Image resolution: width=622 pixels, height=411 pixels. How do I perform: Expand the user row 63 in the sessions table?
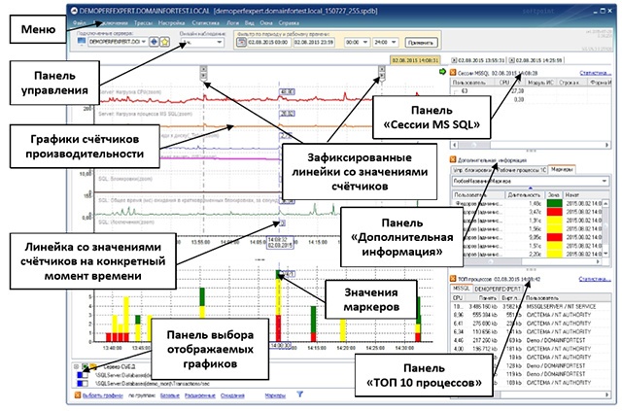point(456,91)
